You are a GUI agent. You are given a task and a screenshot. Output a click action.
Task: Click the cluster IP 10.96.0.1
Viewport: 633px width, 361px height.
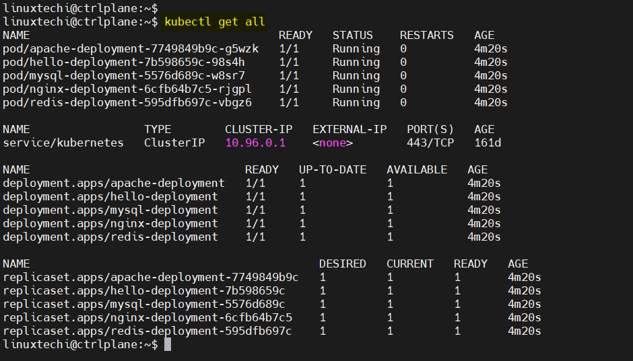[x=255, y=143]
